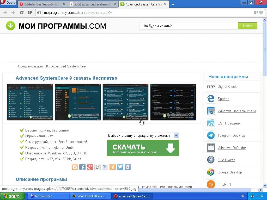Open the Speed Dial grid icon
The width and height of the screenshot is (267, 200).
click(x=30, y=12)
